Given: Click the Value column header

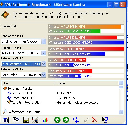Looking at the screenshot, I should (x=87, y=83).
